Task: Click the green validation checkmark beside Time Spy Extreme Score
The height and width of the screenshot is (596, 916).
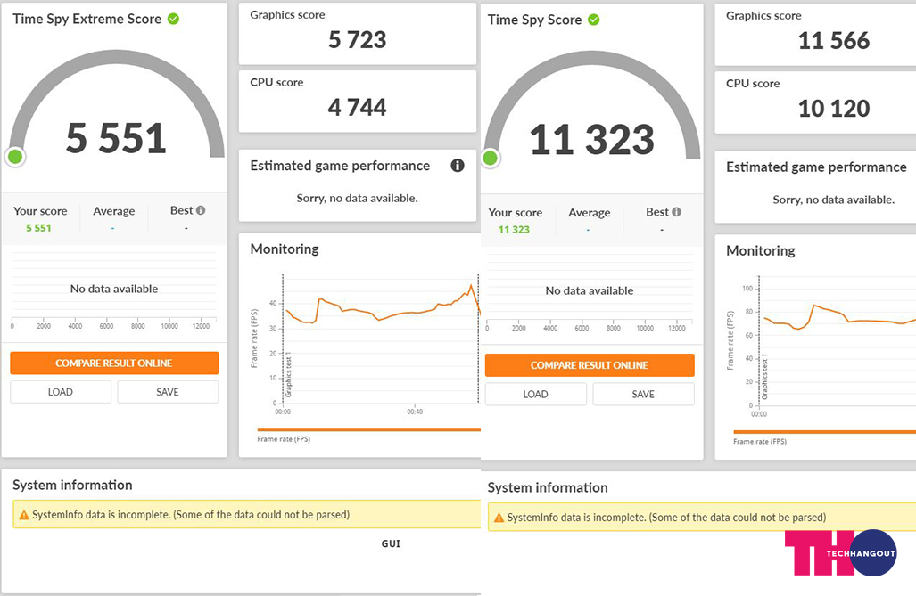Action: pos(174,19)
